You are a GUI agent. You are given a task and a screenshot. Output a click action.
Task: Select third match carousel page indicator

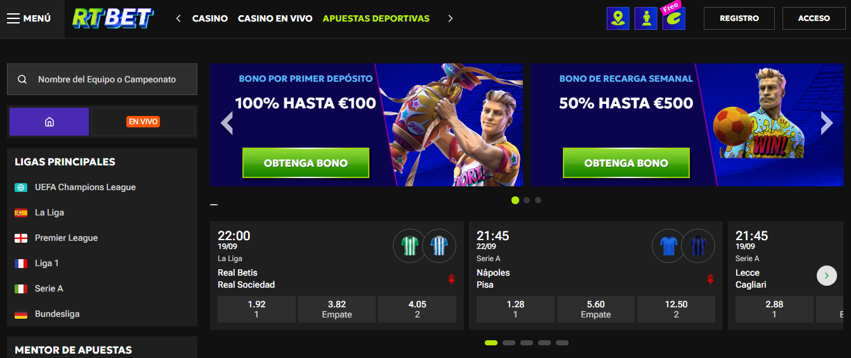(x=527, y=343)
